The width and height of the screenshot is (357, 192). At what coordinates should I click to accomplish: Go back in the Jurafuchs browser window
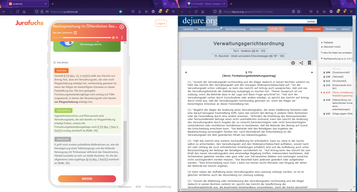click(4, 11)
